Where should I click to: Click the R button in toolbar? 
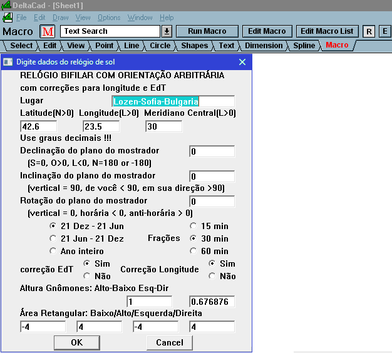[x=369, y=31]
